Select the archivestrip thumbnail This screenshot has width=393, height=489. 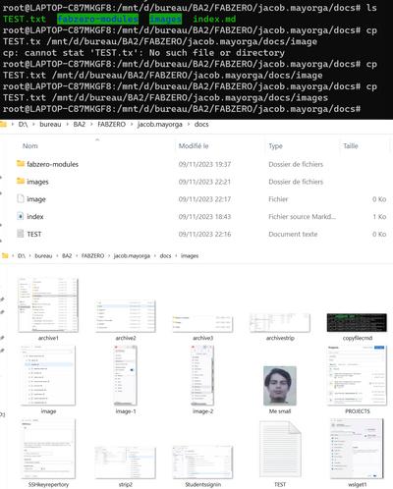pos(280,323)
